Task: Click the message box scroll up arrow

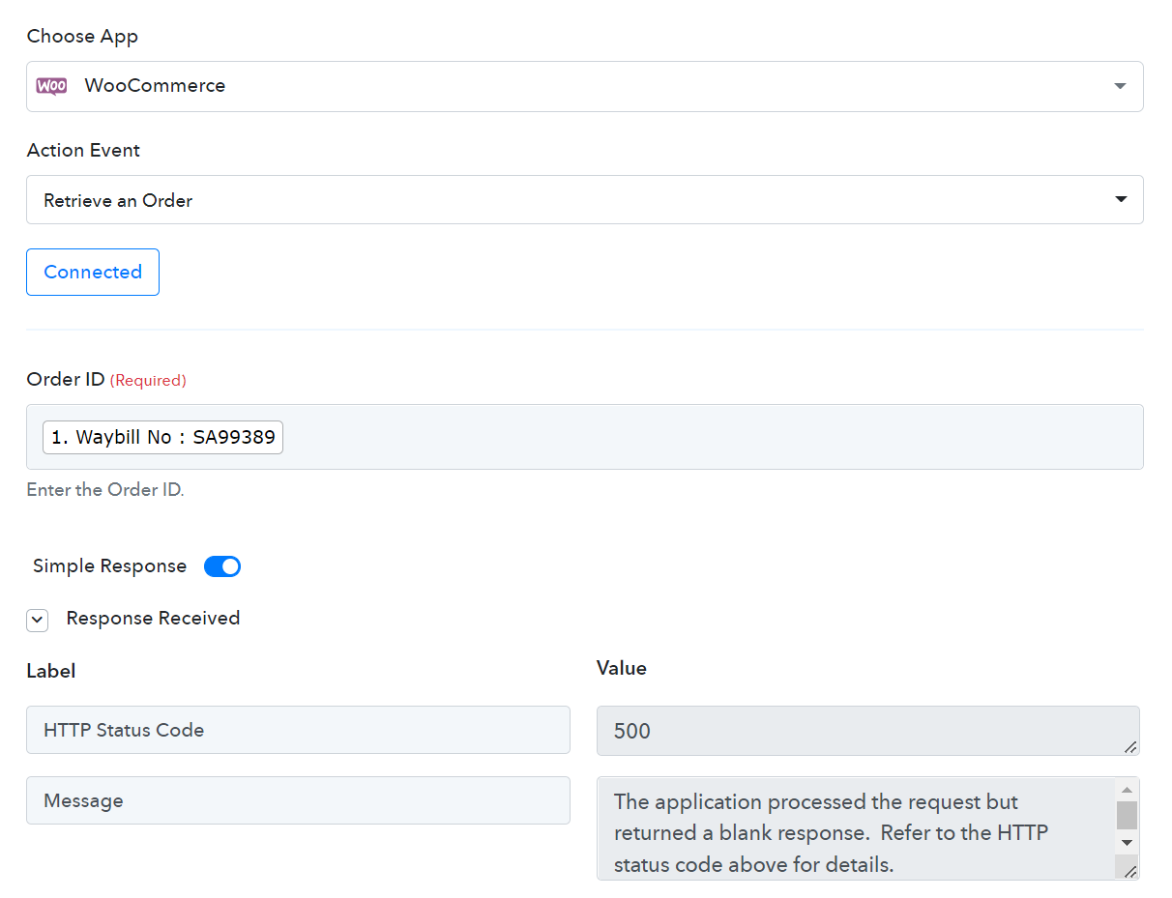Action: (x=1127, y=790)
